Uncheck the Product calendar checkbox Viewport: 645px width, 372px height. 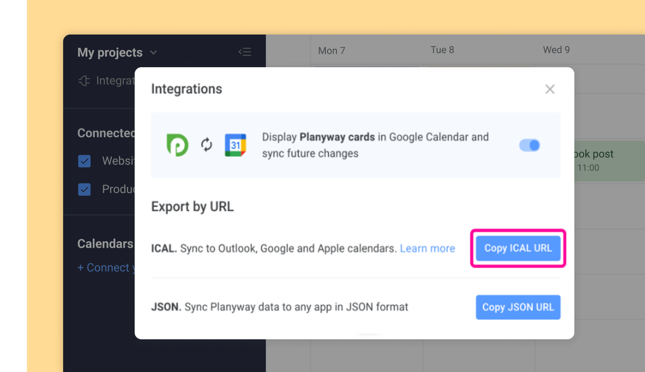point(85,189)
